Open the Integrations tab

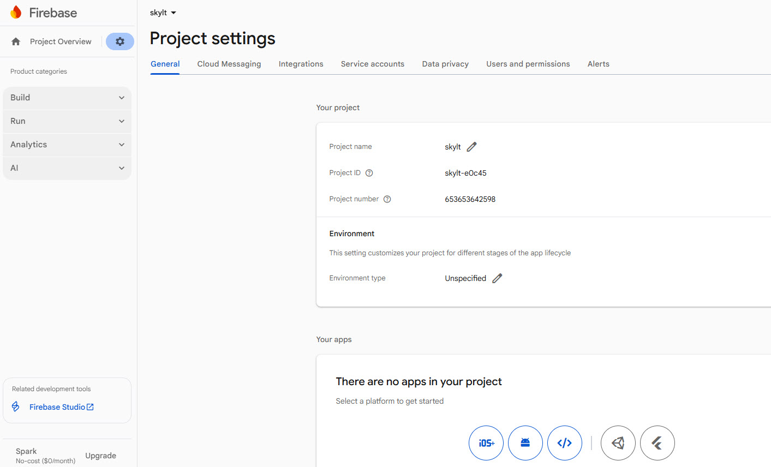tap(301, 64)
